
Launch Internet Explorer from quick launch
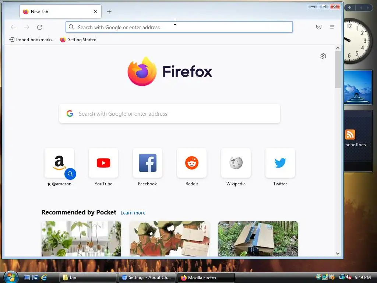tap(44, 277)
